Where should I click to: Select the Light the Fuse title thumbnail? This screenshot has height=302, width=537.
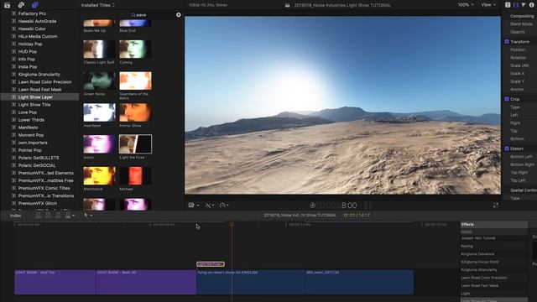click(x=135, y=143)
